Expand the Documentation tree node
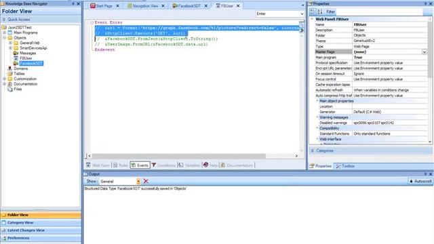Viewport: 434px width, 244px height. pos(5,84)
